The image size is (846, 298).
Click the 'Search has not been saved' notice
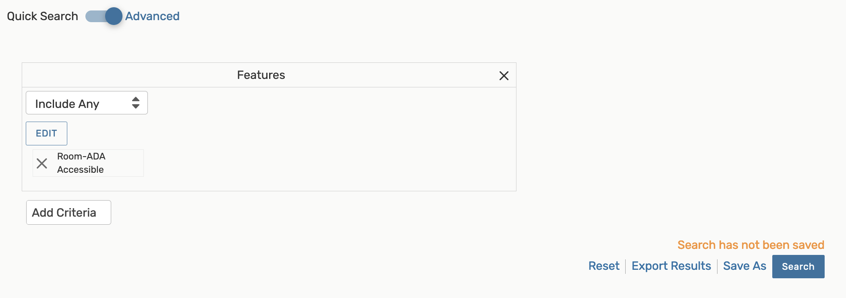(751, 245)
